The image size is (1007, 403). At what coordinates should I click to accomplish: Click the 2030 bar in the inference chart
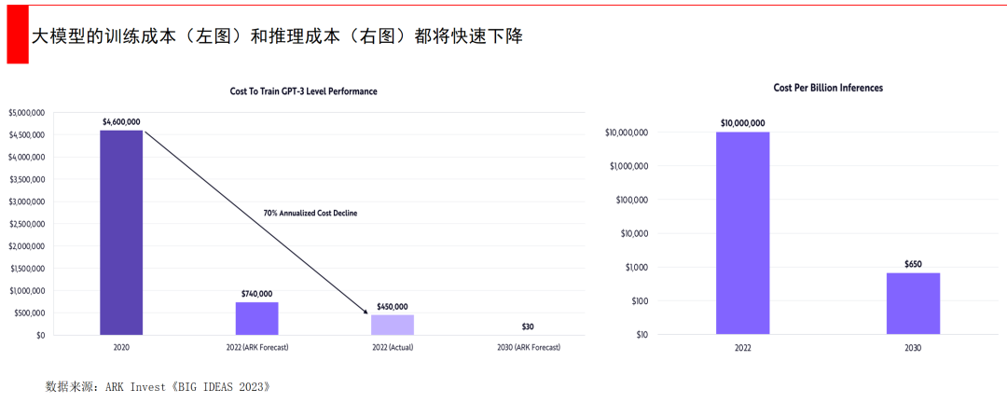pos(913,303)
